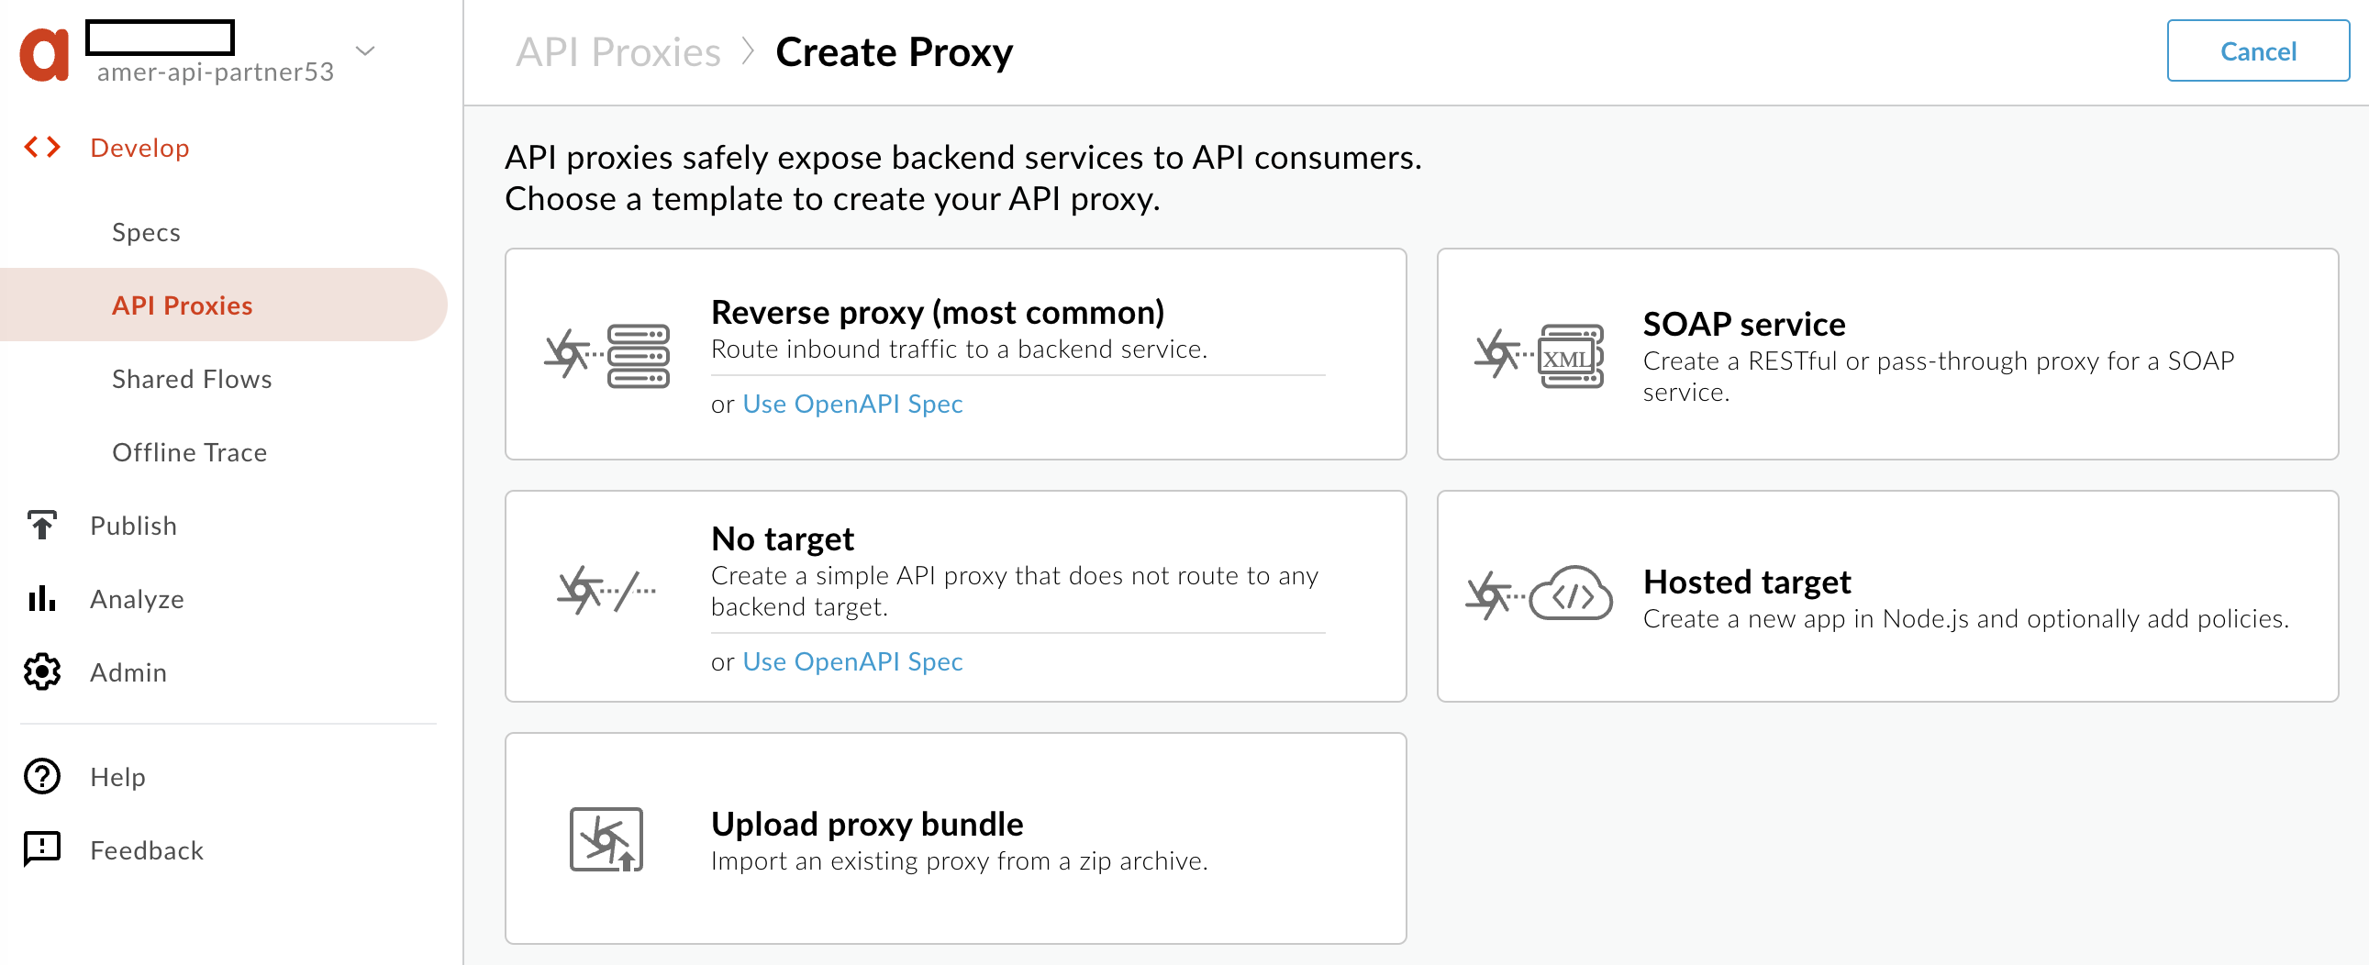
Task: Go back via API Proxies breadcrumb
Action: [618, 51]
